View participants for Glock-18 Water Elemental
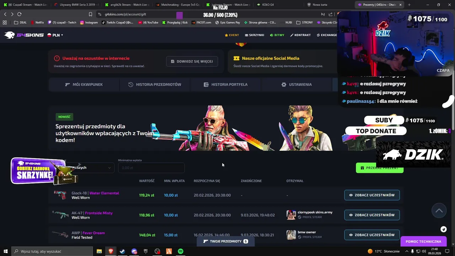 click(x=372, y=195)
